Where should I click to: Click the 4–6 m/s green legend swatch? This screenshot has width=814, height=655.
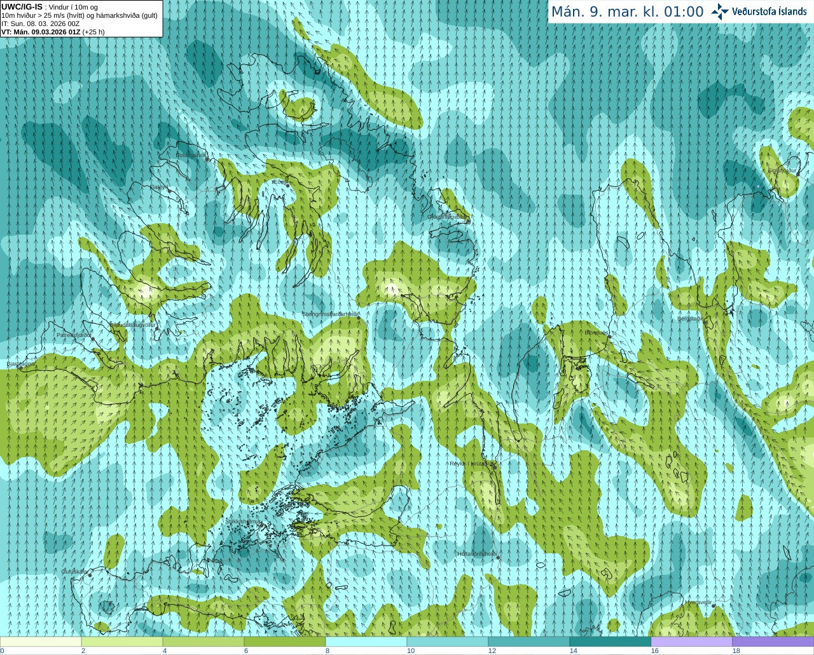tap(203, 642)
